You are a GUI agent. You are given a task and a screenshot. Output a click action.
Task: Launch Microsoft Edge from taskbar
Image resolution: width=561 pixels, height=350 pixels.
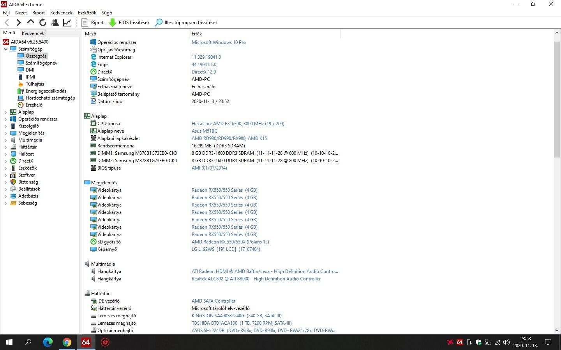point(48,342)
